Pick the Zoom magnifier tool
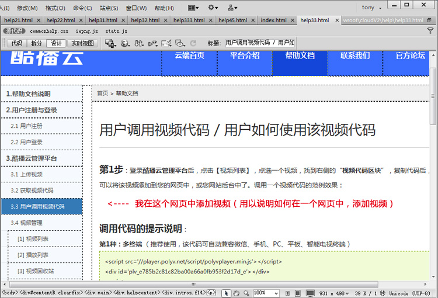Viewport: 438px width, 298px height. point(245,293)
